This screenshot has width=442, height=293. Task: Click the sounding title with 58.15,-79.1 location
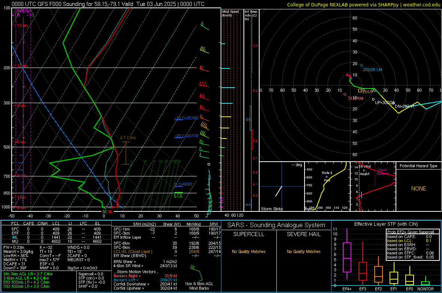point(108,4)
